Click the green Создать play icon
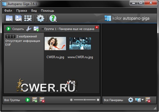159x112 pixels. coord(8,29)
